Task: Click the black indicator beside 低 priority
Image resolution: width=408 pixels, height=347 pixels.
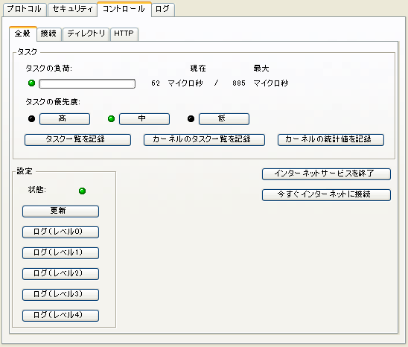Action: (x=191, y=119)
